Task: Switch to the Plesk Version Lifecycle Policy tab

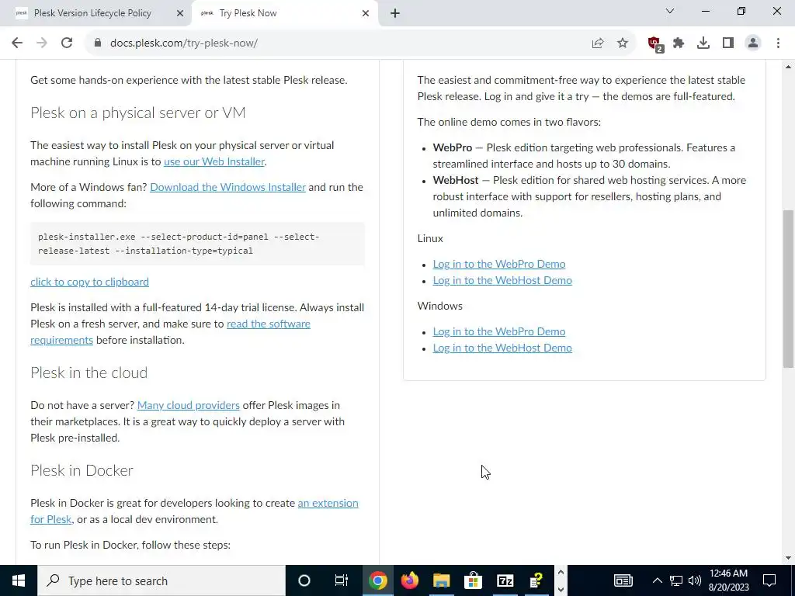Action: point(93,13)
